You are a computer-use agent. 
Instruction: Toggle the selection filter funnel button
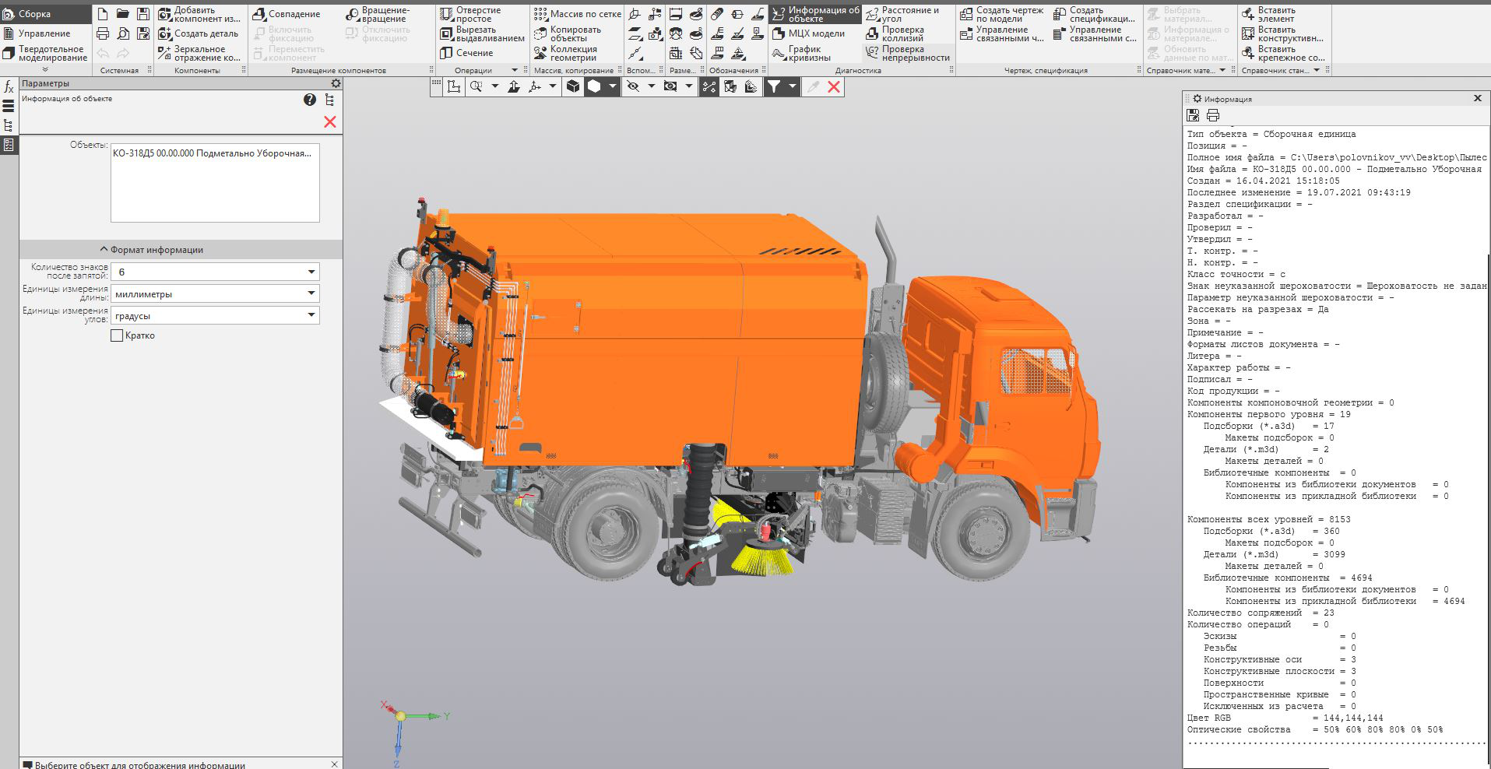pyautogui.click(x=774, y=86)
